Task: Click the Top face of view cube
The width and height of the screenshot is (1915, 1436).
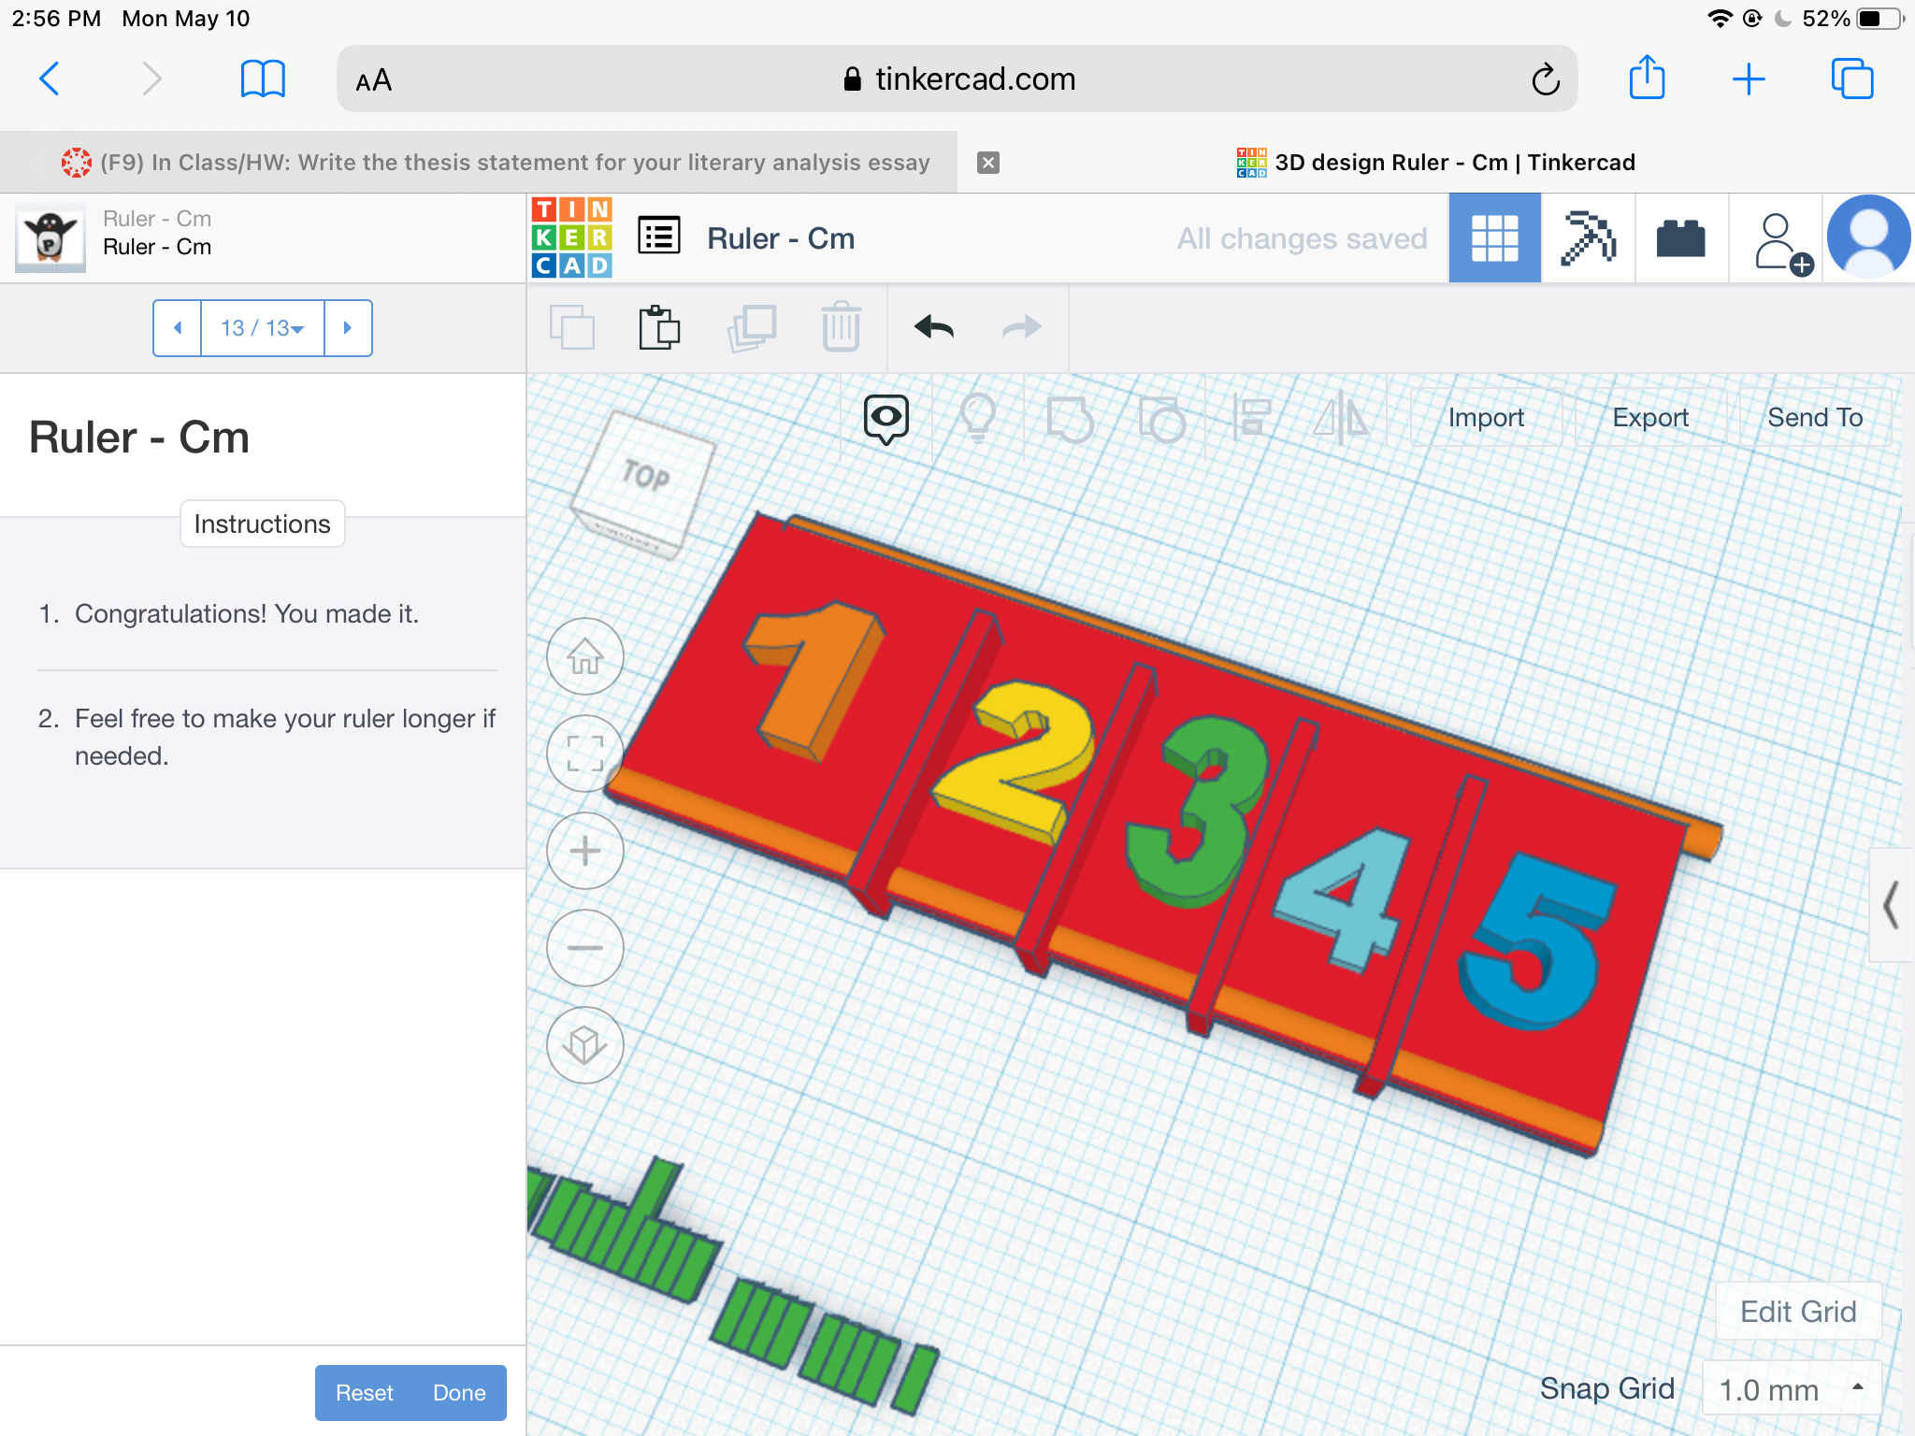Action: click(645, 477)
